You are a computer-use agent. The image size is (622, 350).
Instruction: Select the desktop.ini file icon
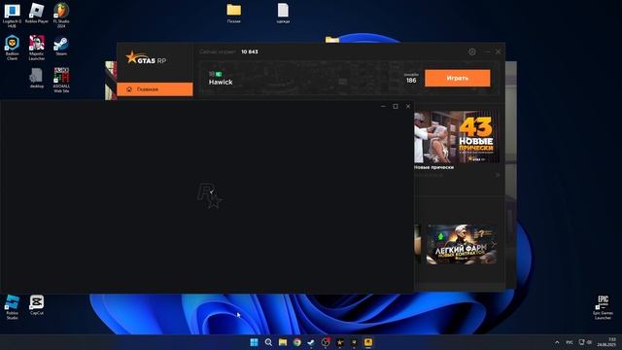click(37, 78)
